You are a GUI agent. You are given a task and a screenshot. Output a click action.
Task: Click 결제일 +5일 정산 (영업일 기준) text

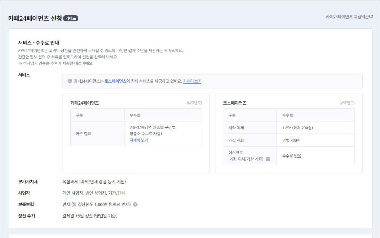coord(90,216)
